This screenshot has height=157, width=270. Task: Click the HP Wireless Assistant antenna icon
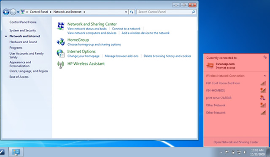tap(61, 65)
